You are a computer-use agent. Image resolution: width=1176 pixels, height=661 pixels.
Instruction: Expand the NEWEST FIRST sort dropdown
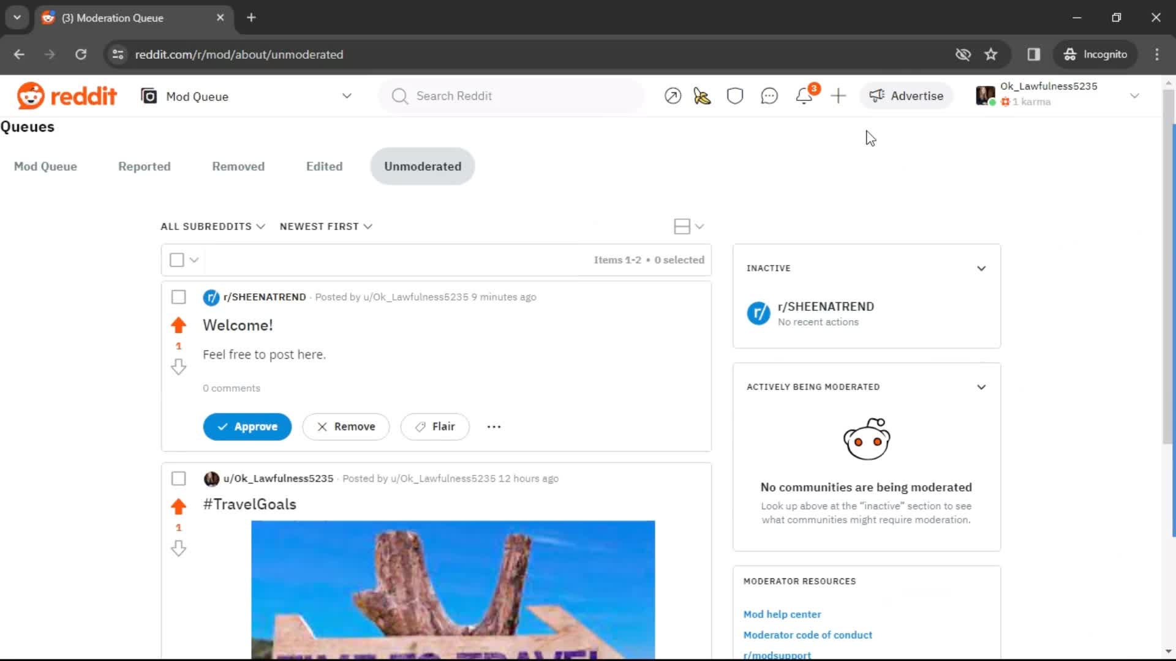click(326, 226)
